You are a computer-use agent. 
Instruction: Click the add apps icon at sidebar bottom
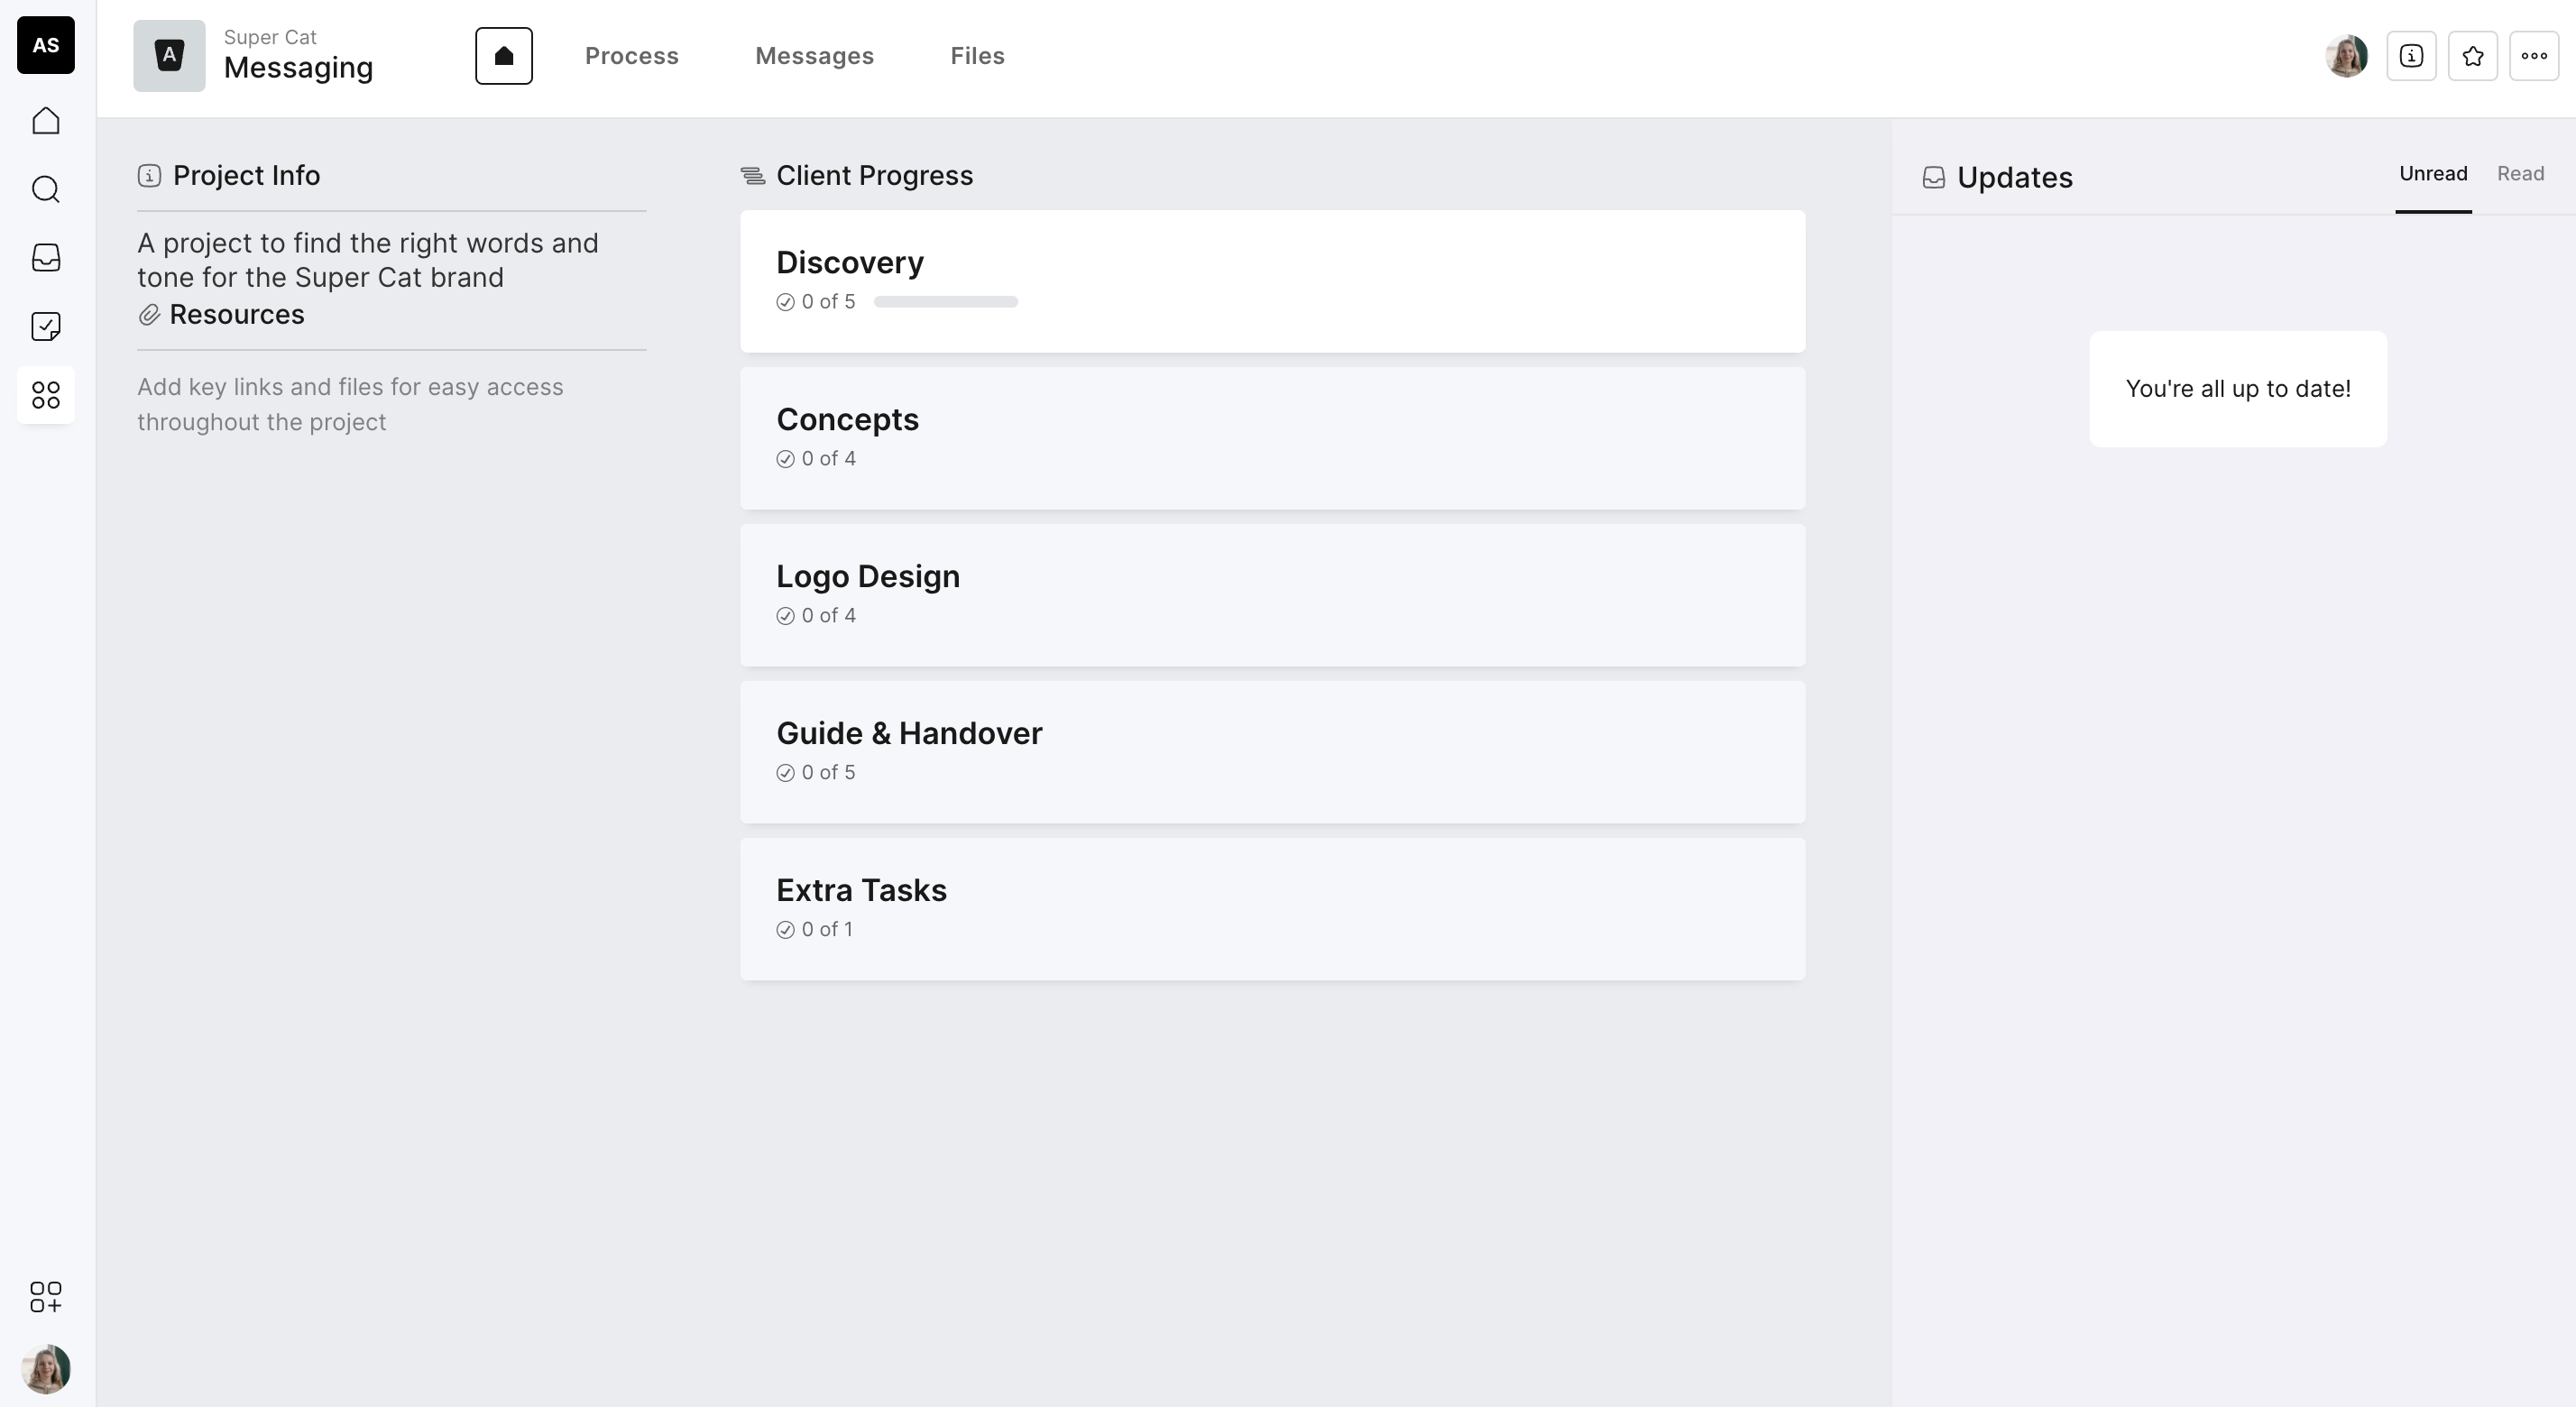click(46, 1297)
